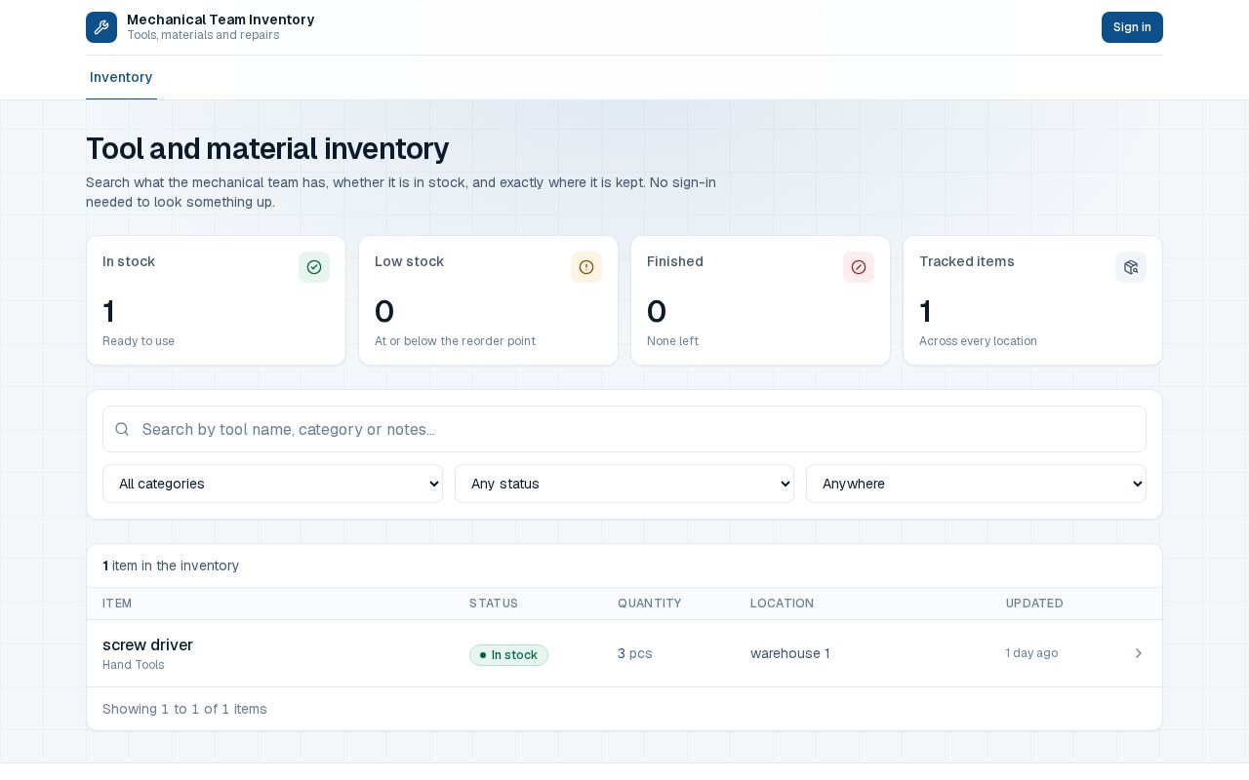The width and height of the screenshot is (1249, 780).
Task: Click the green checkmark icon on In stock card
Action: coord(314,267)
